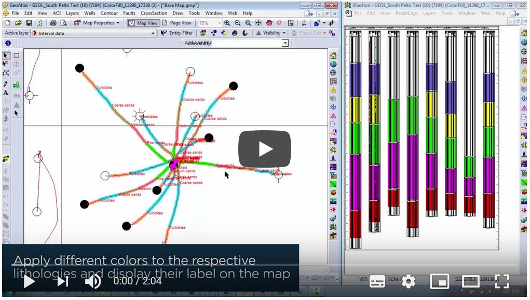Open video settings gear
The width and height of the screenshot is (530, 300).
[409, 281]
